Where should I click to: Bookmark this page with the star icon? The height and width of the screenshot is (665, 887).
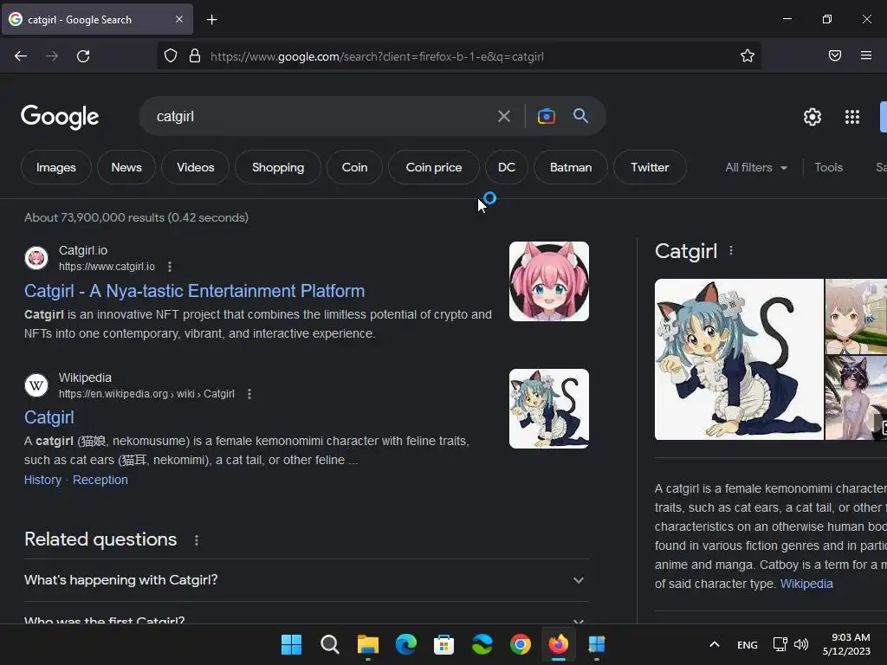(x=748, y=55)
